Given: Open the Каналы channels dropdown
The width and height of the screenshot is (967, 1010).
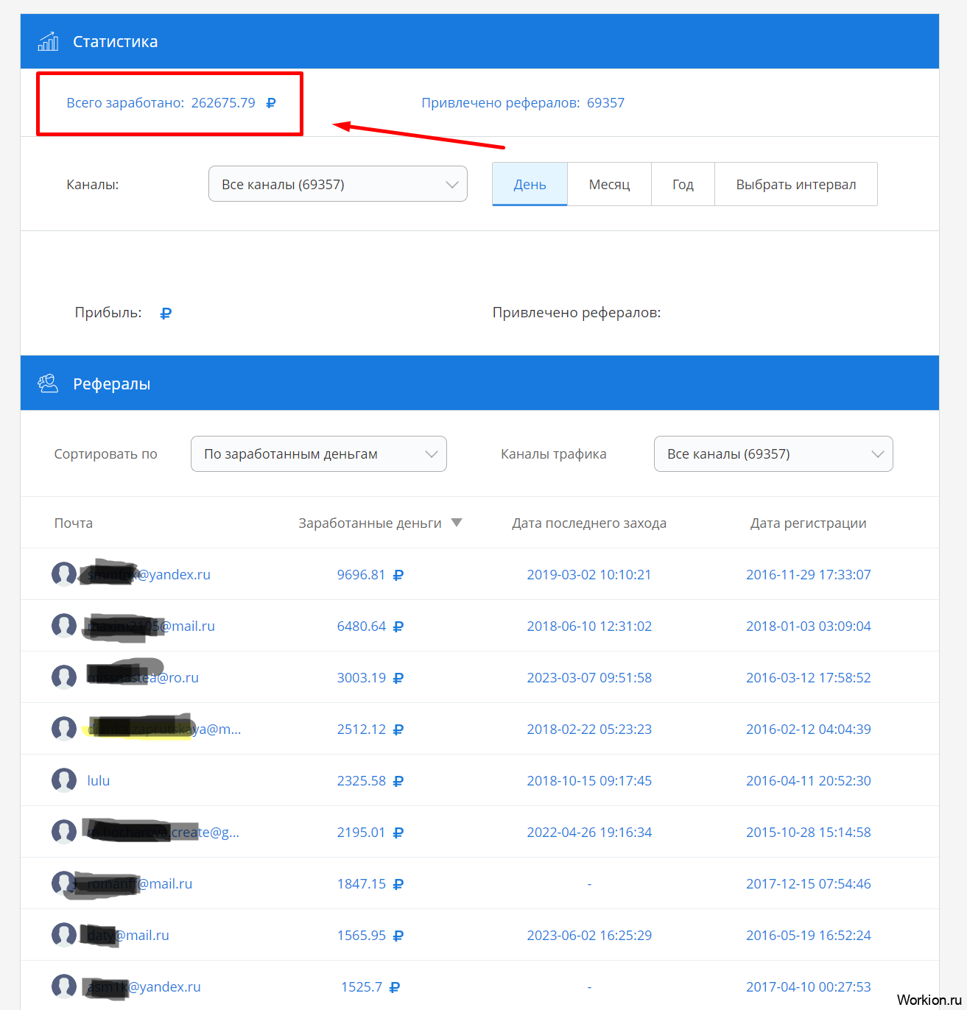Looking at the screenshot, I should click(337, 184).
